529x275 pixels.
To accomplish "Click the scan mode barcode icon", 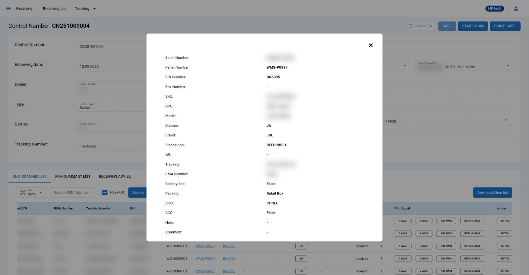I will (23, 192).
